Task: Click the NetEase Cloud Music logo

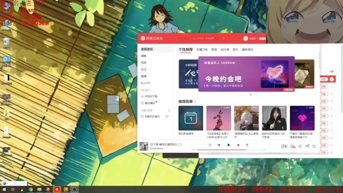Action: [152, 38]
